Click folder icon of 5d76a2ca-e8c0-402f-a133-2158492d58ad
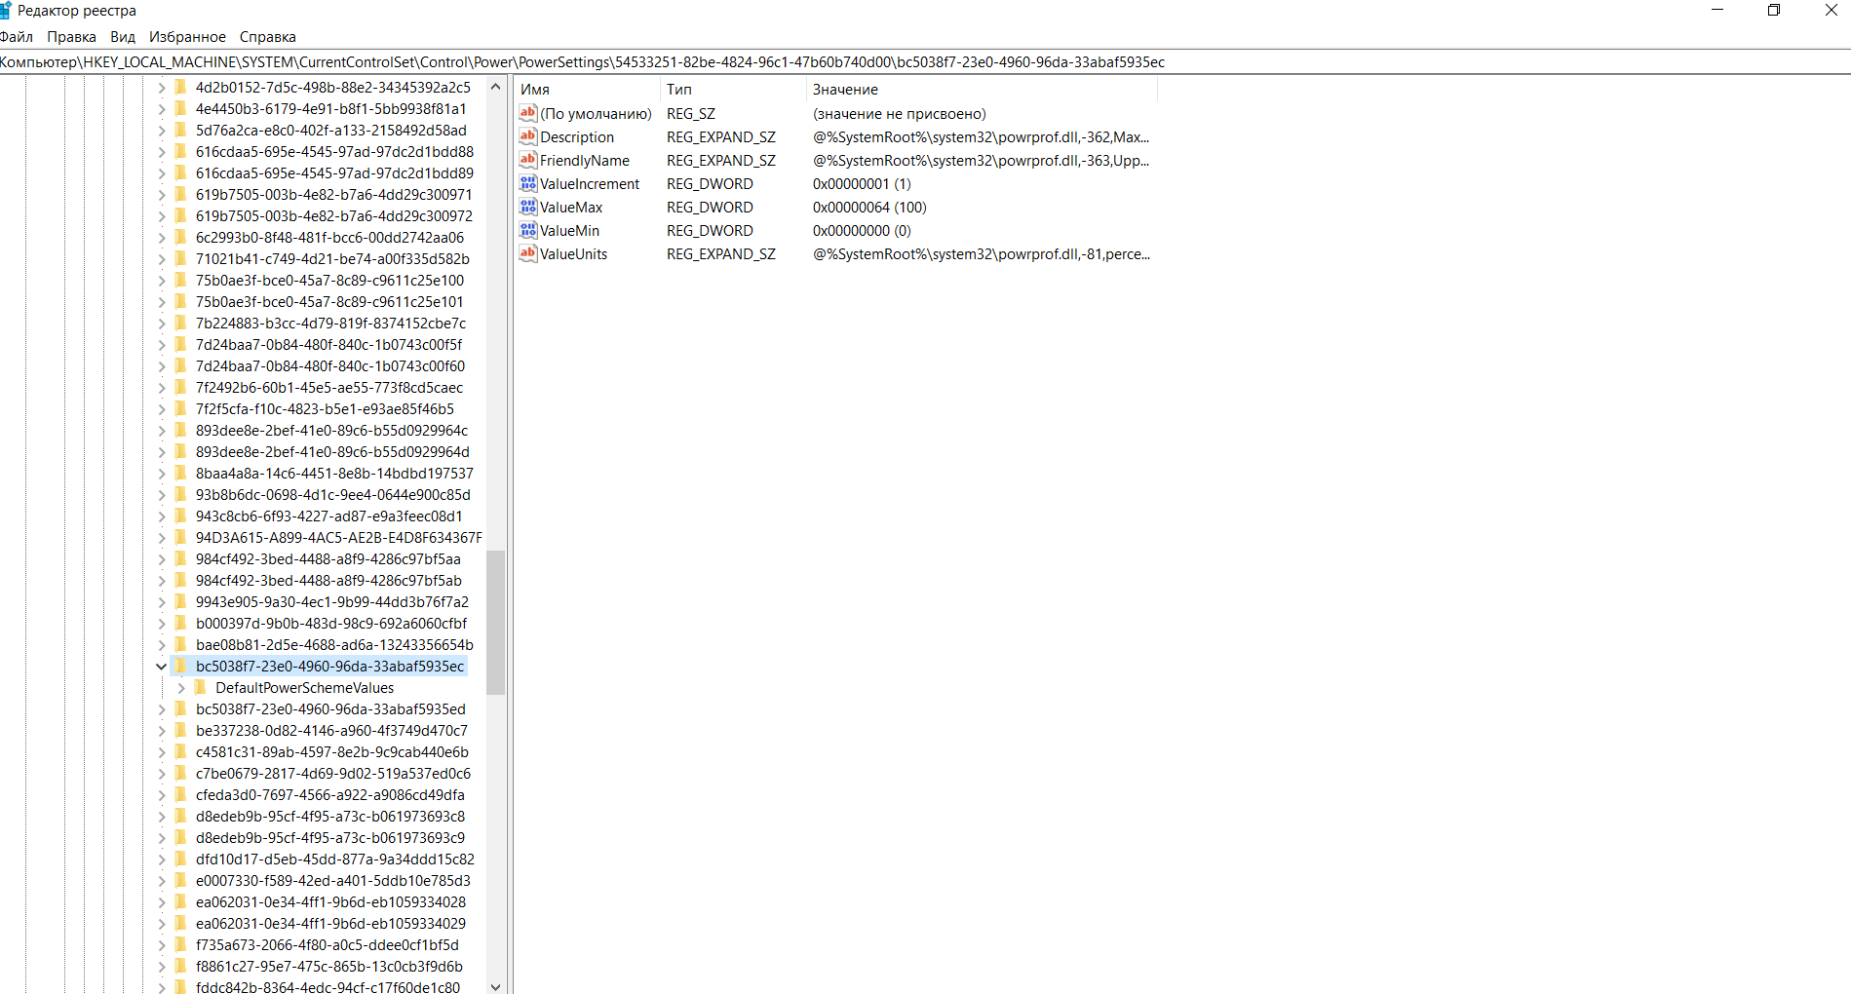 tap(180, 130)
